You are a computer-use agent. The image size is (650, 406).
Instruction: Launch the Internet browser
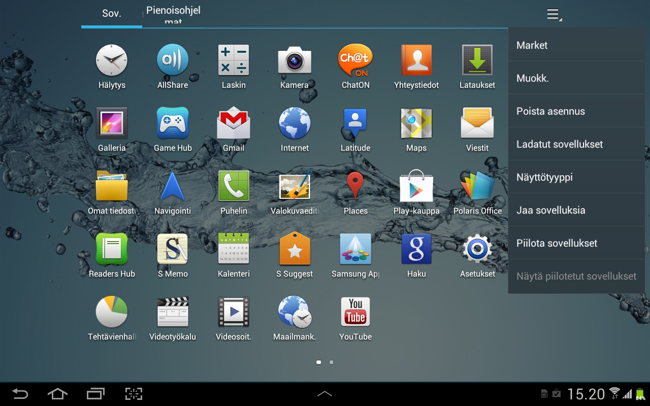[295, 130]
